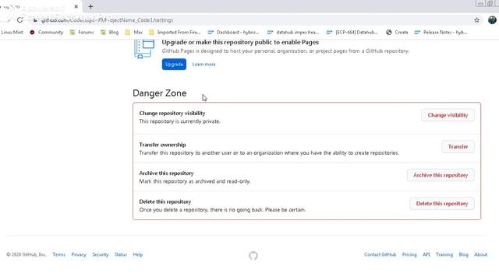Open the [ECP-664] Datahub bookmark

[352, 33]
